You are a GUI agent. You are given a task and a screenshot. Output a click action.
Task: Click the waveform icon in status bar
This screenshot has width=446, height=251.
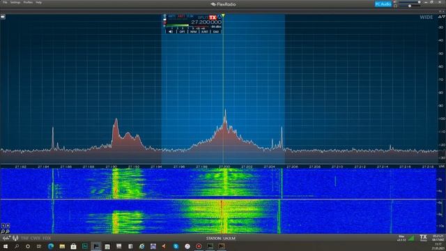tap(6, 238)
